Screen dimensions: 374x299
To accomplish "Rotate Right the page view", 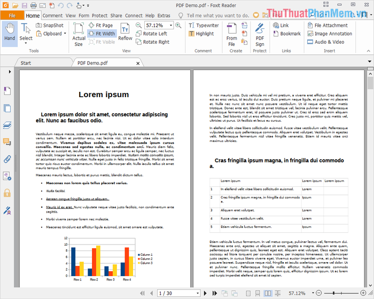I will click(x=152, y=42).
